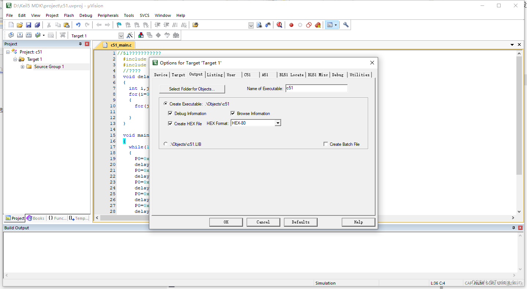
Task: Open the toolbar find text dropdown
Action: tap(251, 25)
